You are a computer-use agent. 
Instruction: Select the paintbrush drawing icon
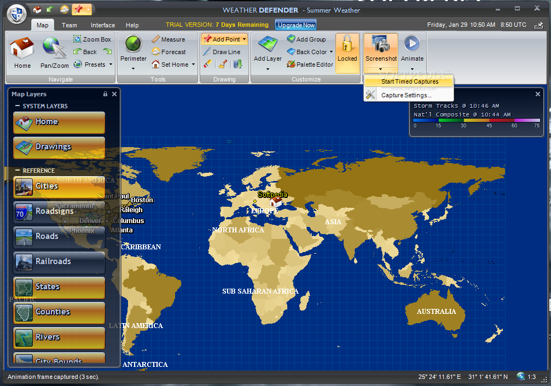coord(223,64)
